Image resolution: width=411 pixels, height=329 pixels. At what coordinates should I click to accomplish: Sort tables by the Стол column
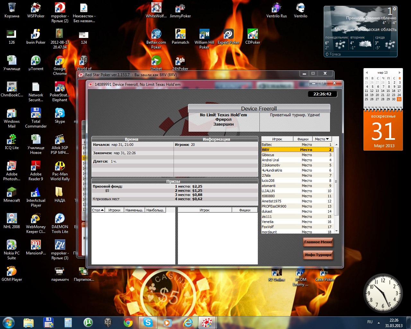tap(98, 210)
